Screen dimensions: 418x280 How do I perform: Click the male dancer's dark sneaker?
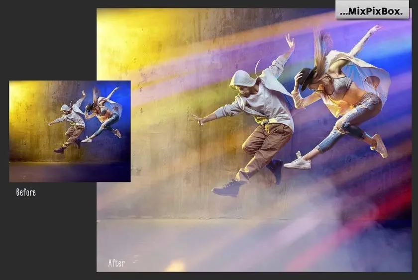coord(227,188)
